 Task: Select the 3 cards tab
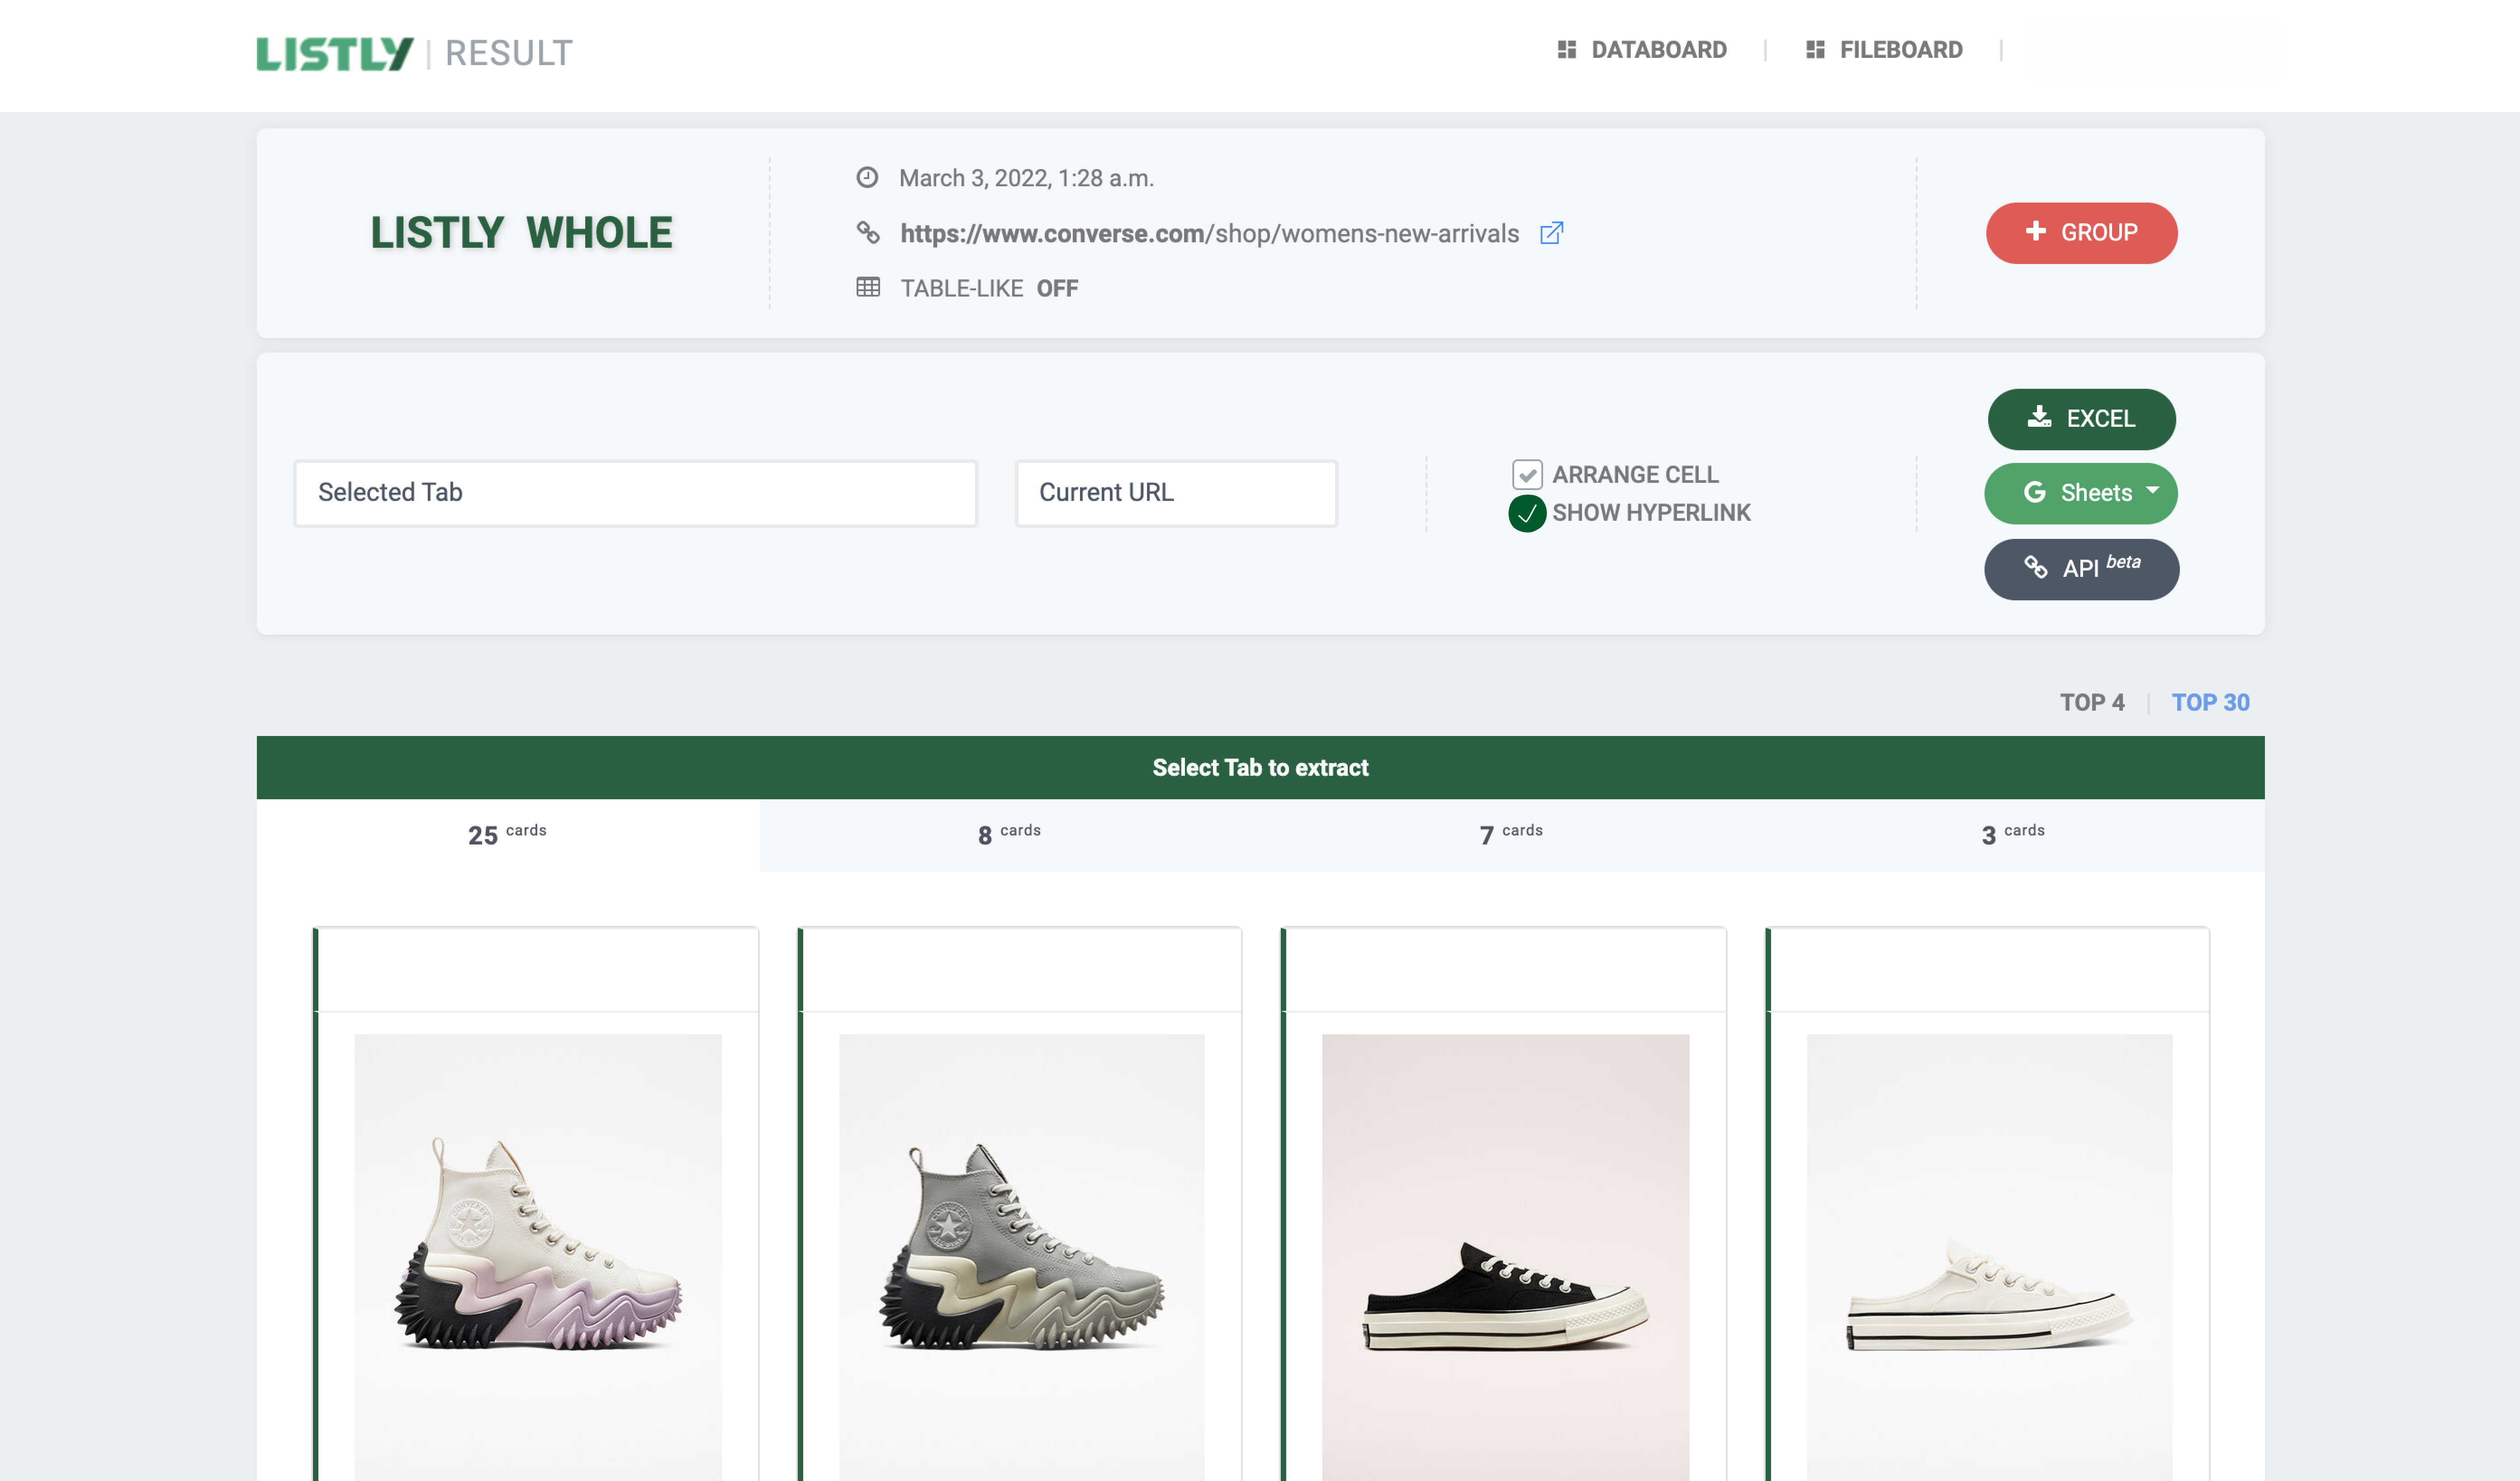(2013, 835)
